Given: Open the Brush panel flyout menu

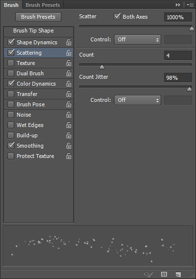Looking at the screenshot, I should point(190,5).
